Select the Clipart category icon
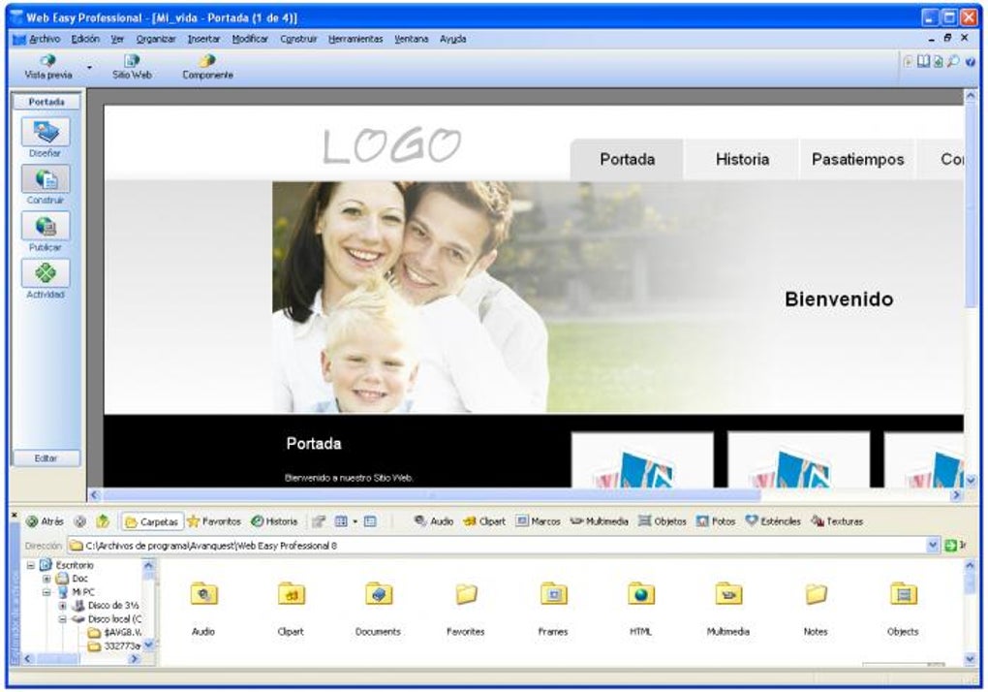988x692 pixels. tap(481, 521)
